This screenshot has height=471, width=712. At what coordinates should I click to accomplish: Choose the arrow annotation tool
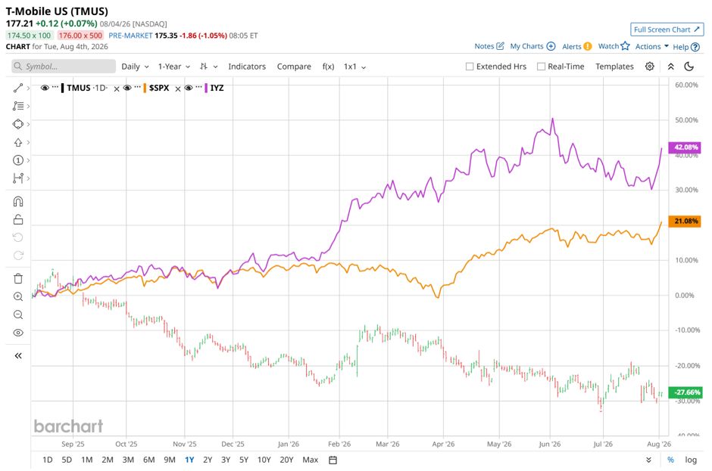[18, 142]
